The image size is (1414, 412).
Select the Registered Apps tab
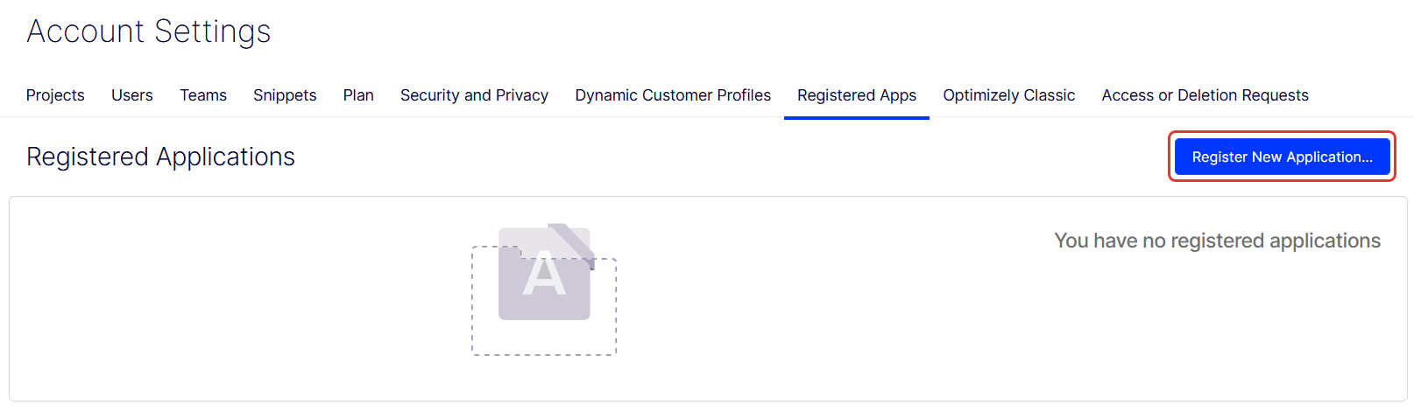point(857,95)
